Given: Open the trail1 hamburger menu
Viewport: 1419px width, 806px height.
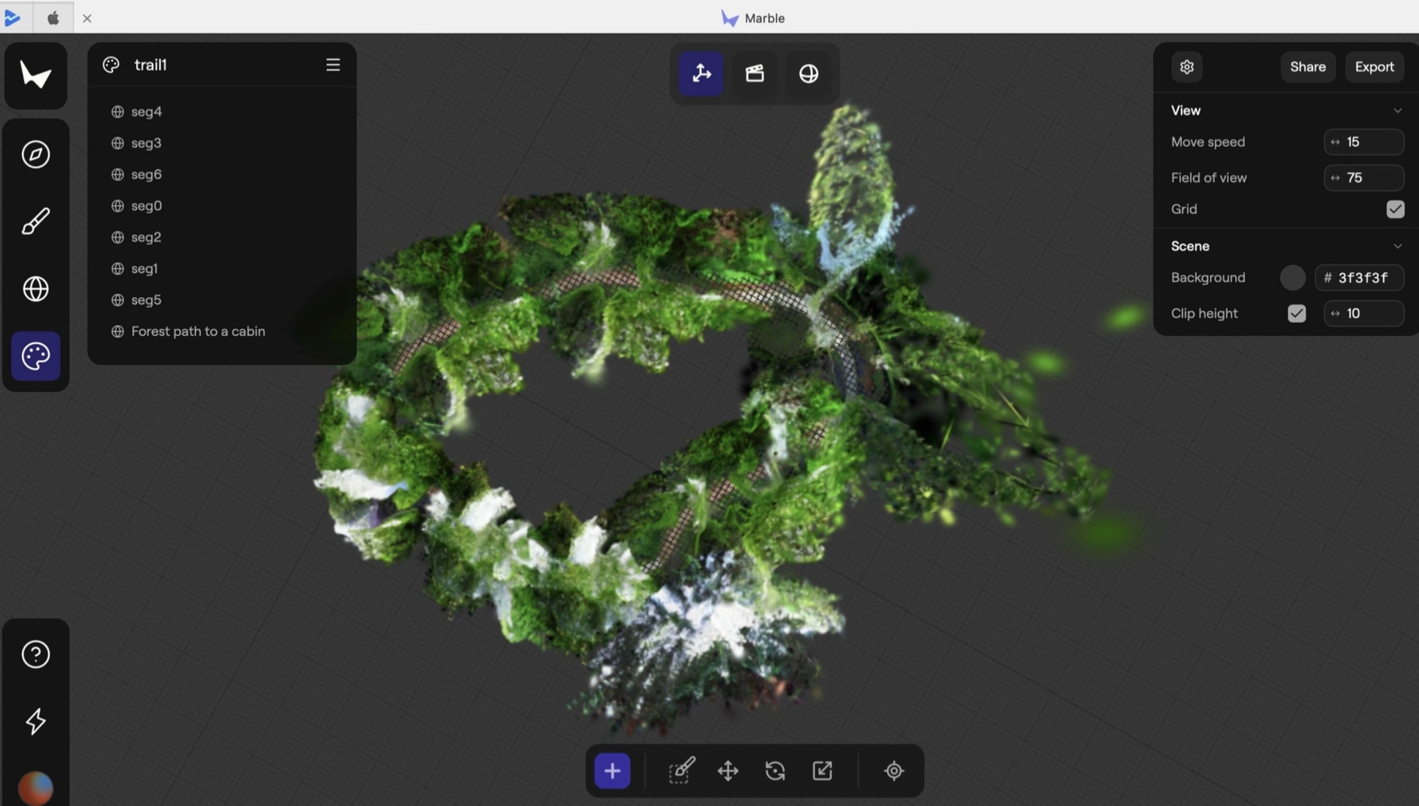Looking at the screenshot, I should 333,65.
